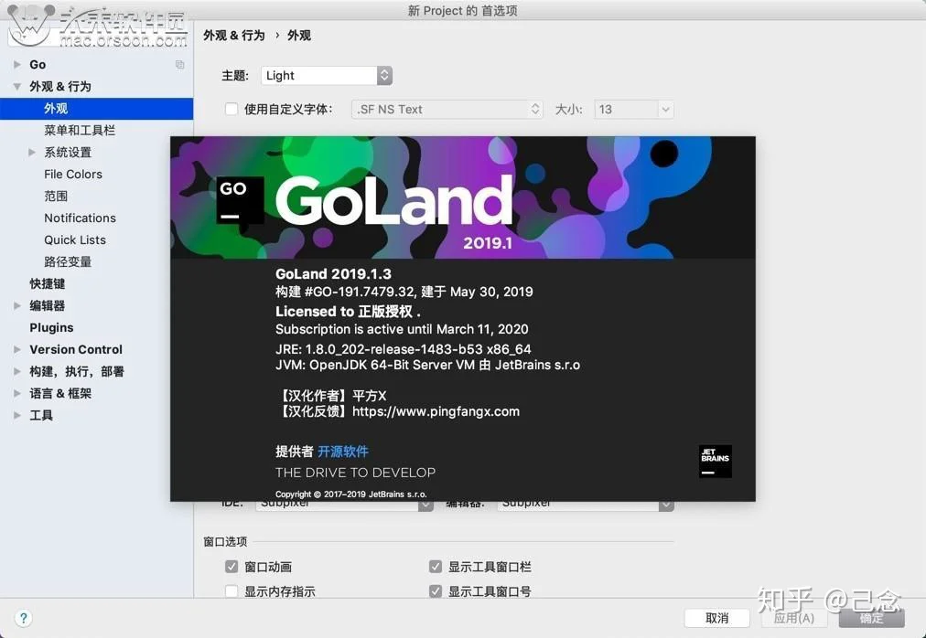926x638 pixels.
Task: Open the Quick Lists settings page
Action: point(75,239)
